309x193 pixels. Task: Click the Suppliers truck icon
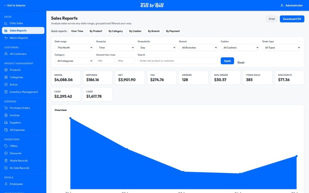(x=6, y=122)
